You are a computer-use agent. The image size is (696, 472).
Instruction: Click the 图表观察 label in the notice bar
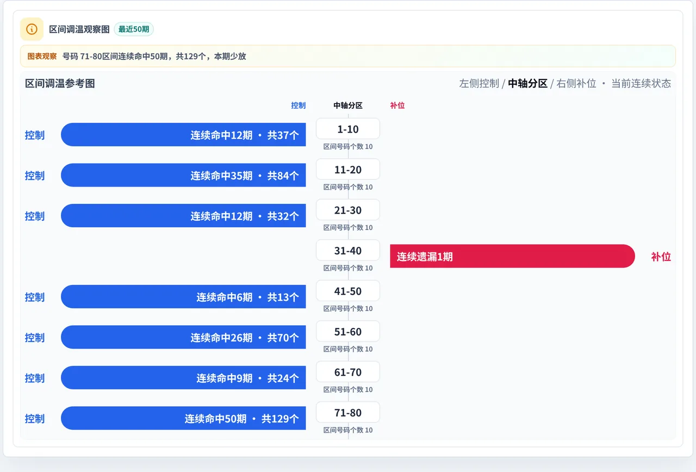click(42, 56)
